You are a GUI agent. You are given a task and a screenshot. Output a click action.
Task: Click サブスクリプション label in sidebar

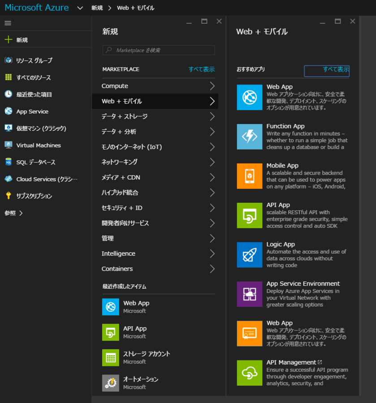(x=34, y=196)
